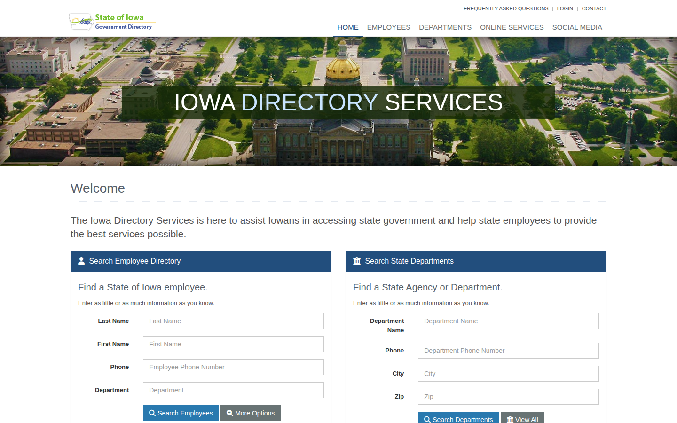
Task: Open Frequently Asked Questions link
Action: (x=506, y=8)
